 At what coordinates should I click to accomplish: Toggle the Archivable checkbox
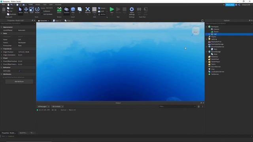click(19, 71)
